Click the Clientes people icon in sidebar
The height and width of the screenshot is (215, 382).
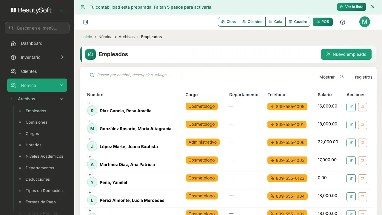[x=13, y=71]
